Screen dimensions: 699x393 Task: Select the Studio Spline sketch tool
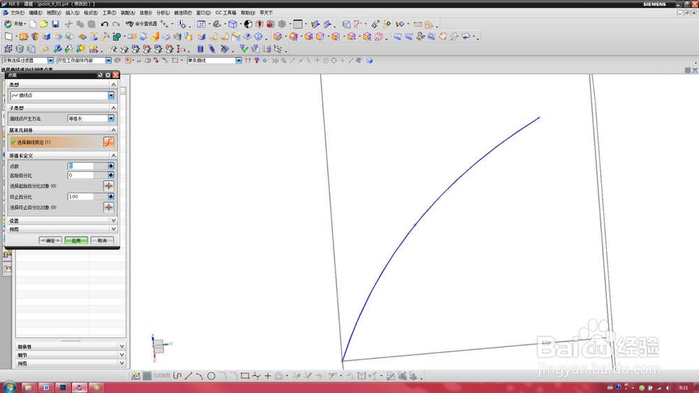(x=257, y=376)
